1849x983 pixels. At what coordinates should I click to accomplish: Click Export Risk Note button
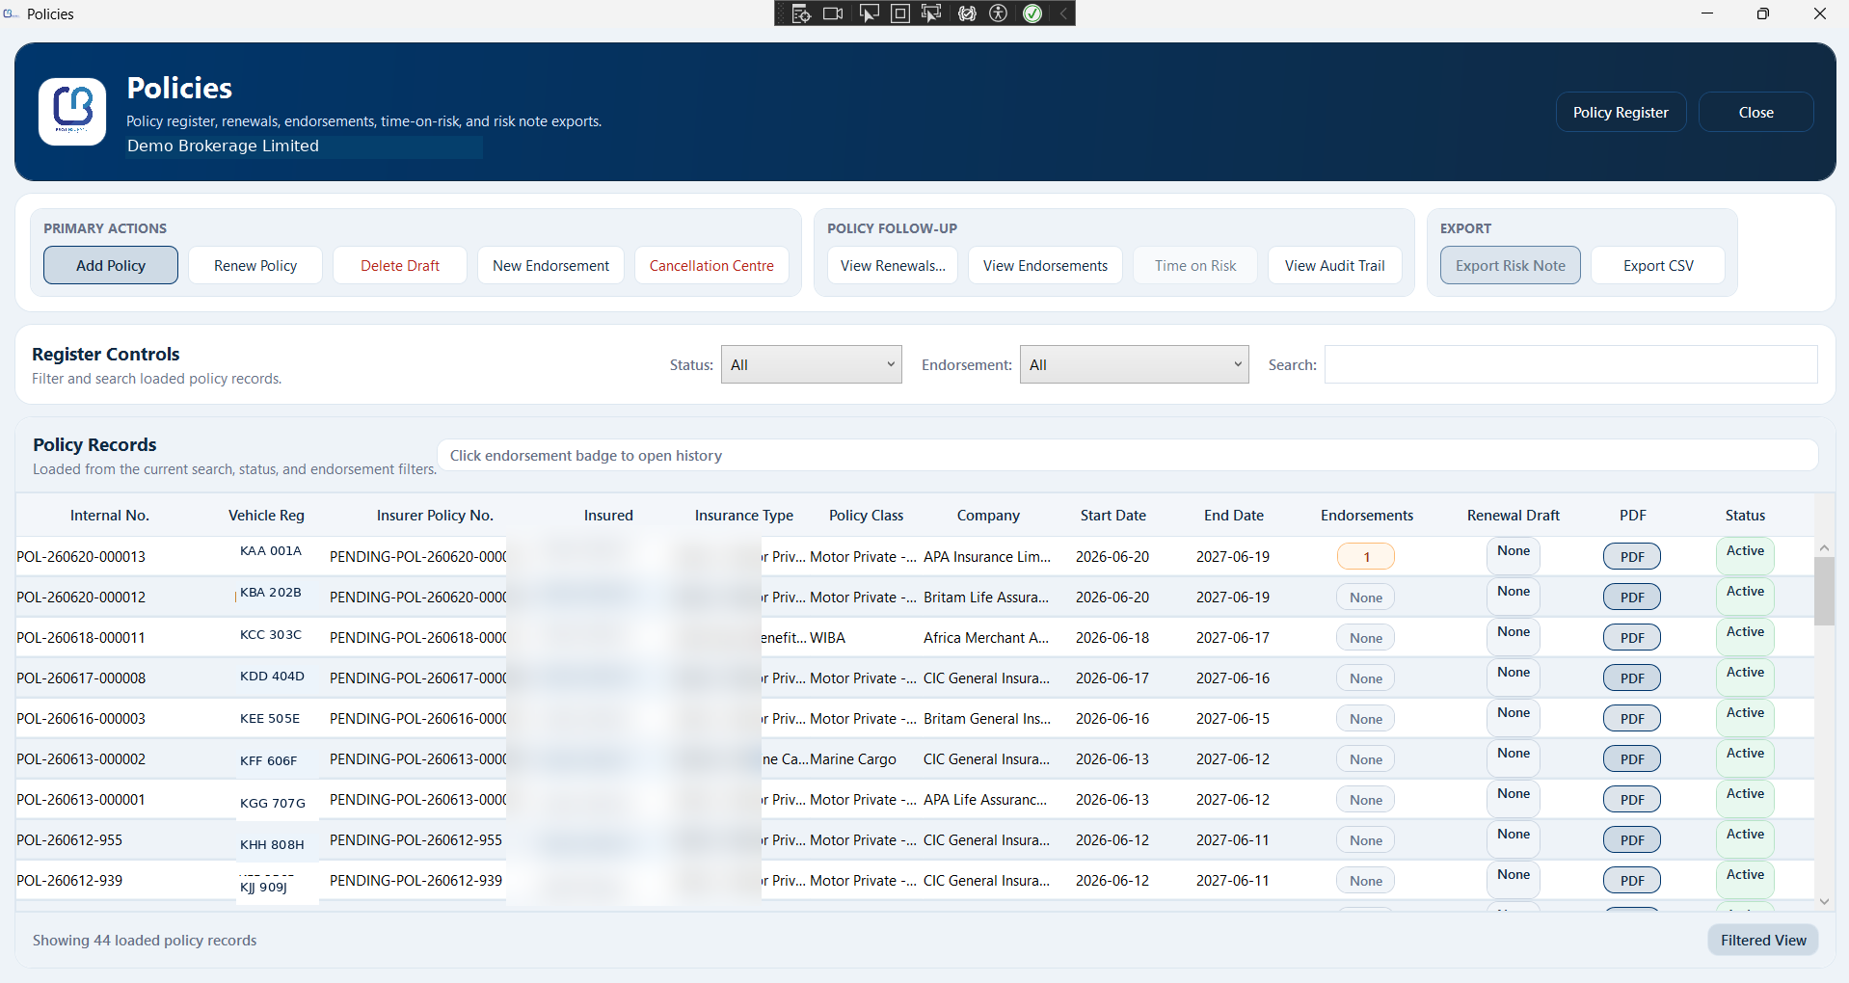pos(1511,265)
